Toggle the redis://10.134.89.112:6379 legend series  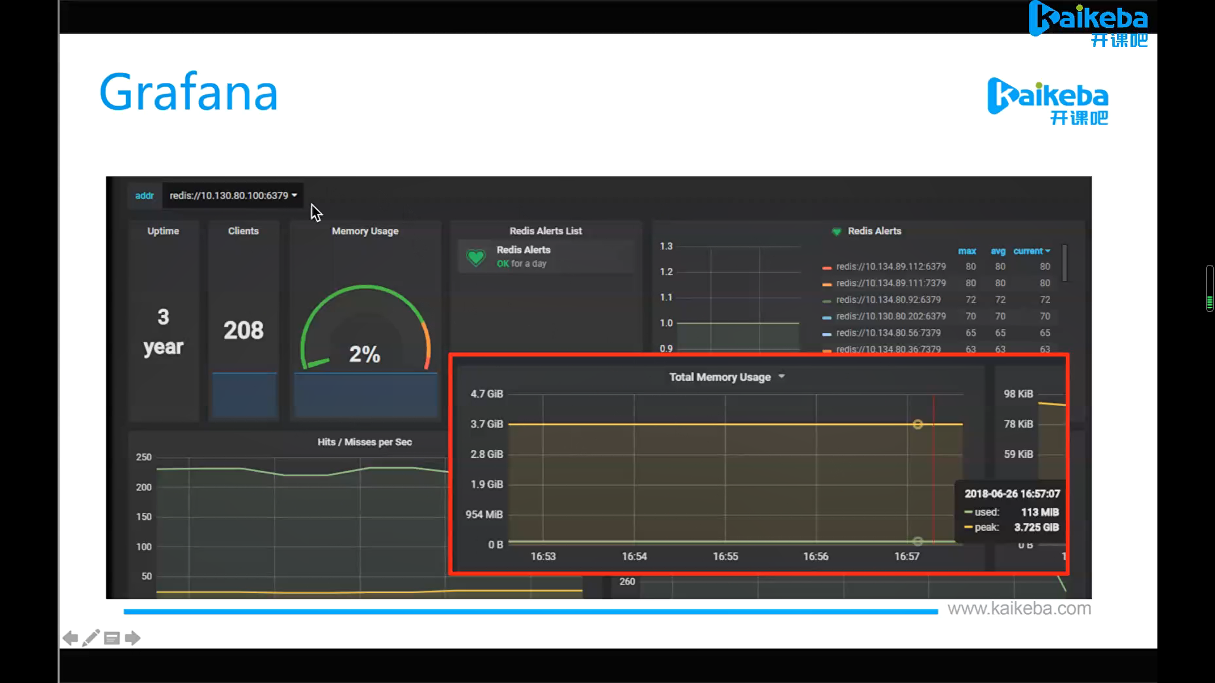[x=890, y=267]
